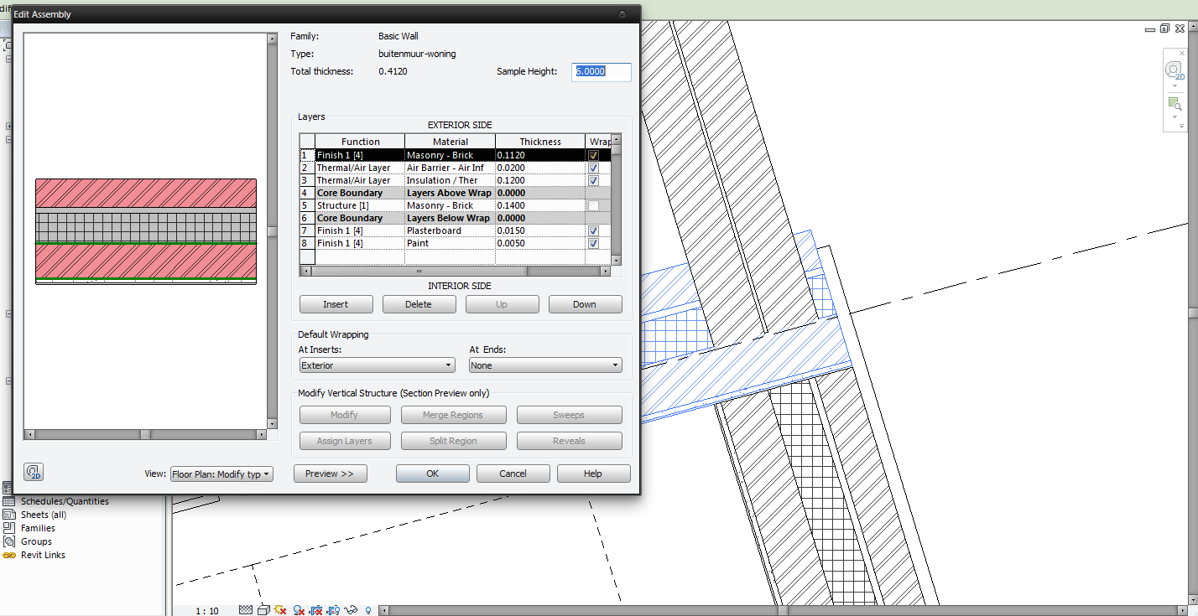Click the Shadows off icon
The height and width of the screenshot is (616, 1198).
[299, 610]
